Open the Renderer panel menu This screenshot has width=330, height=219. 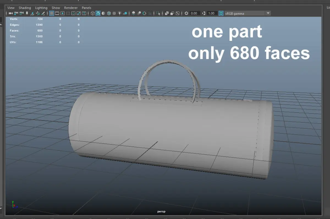point(71,8)
